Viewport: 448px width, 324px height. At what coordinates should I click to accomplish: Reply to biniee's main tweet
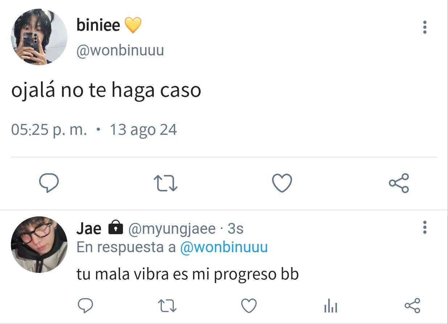pyautogui.click(x=49, y=183)
